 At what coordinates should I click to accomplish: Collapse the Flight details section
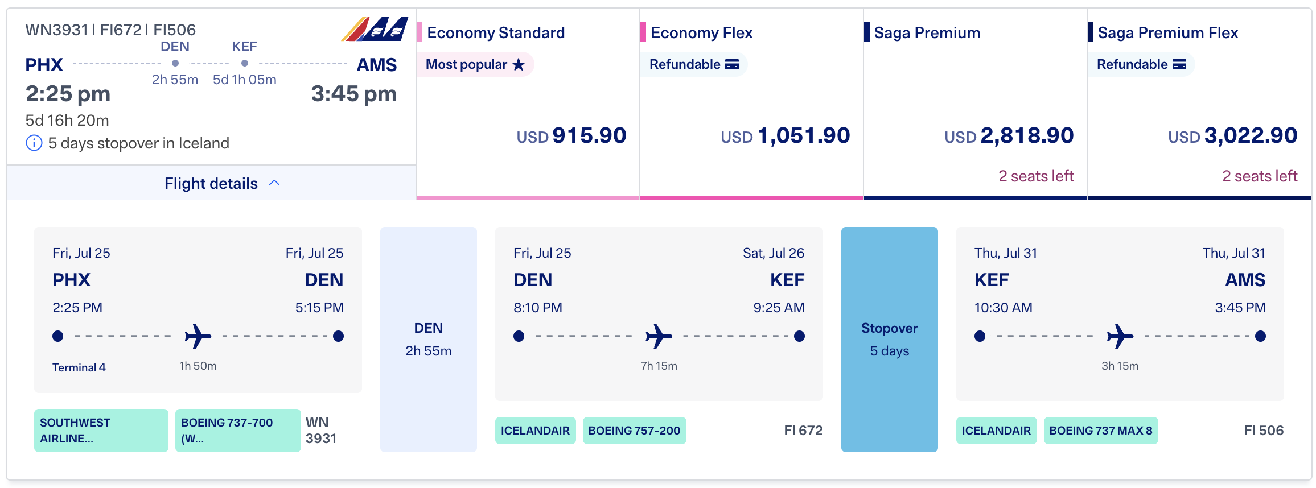click(210, 183)
